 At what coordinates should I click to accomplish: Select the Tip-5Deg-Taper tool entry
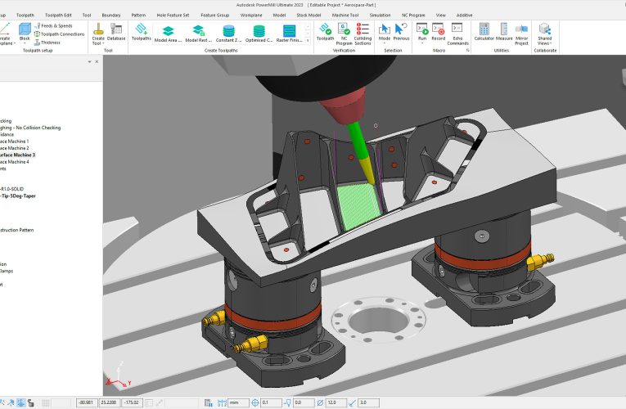[18, 196]
